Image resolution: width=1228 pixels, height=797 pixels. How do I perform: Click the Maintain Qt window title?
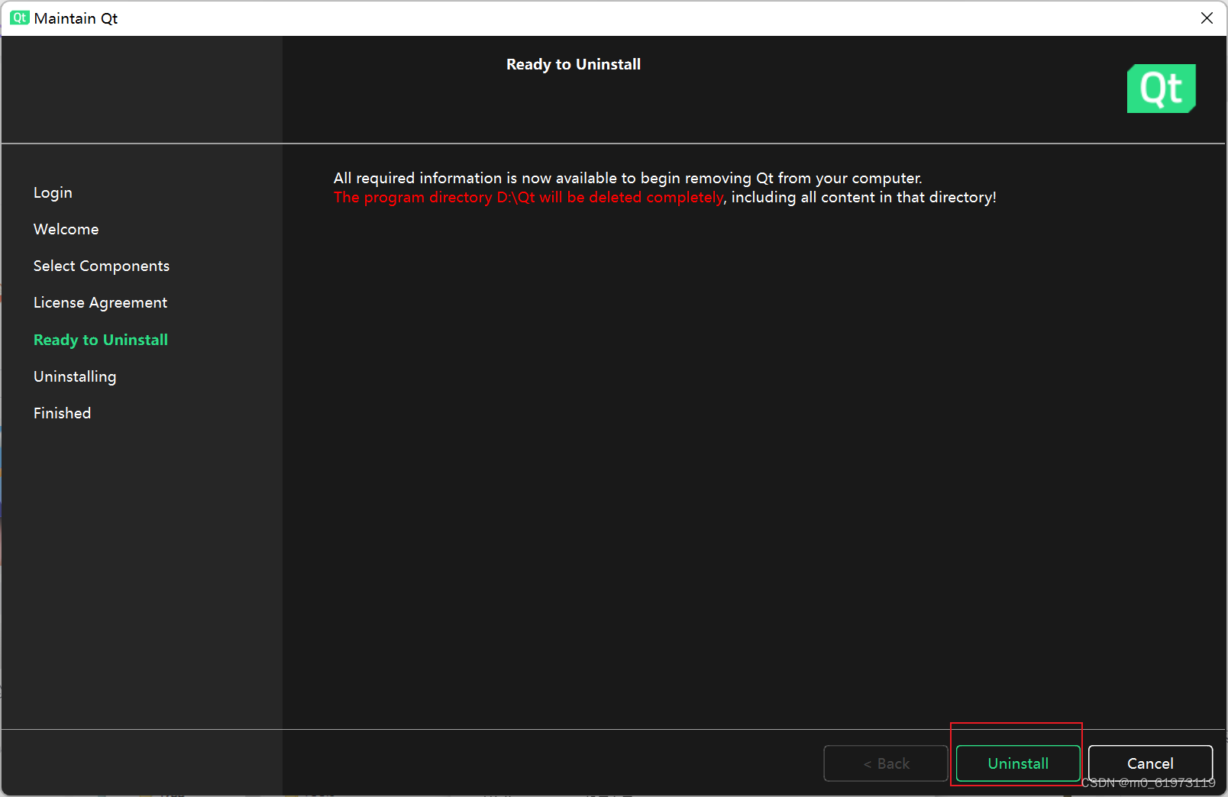tap(76, 18)
